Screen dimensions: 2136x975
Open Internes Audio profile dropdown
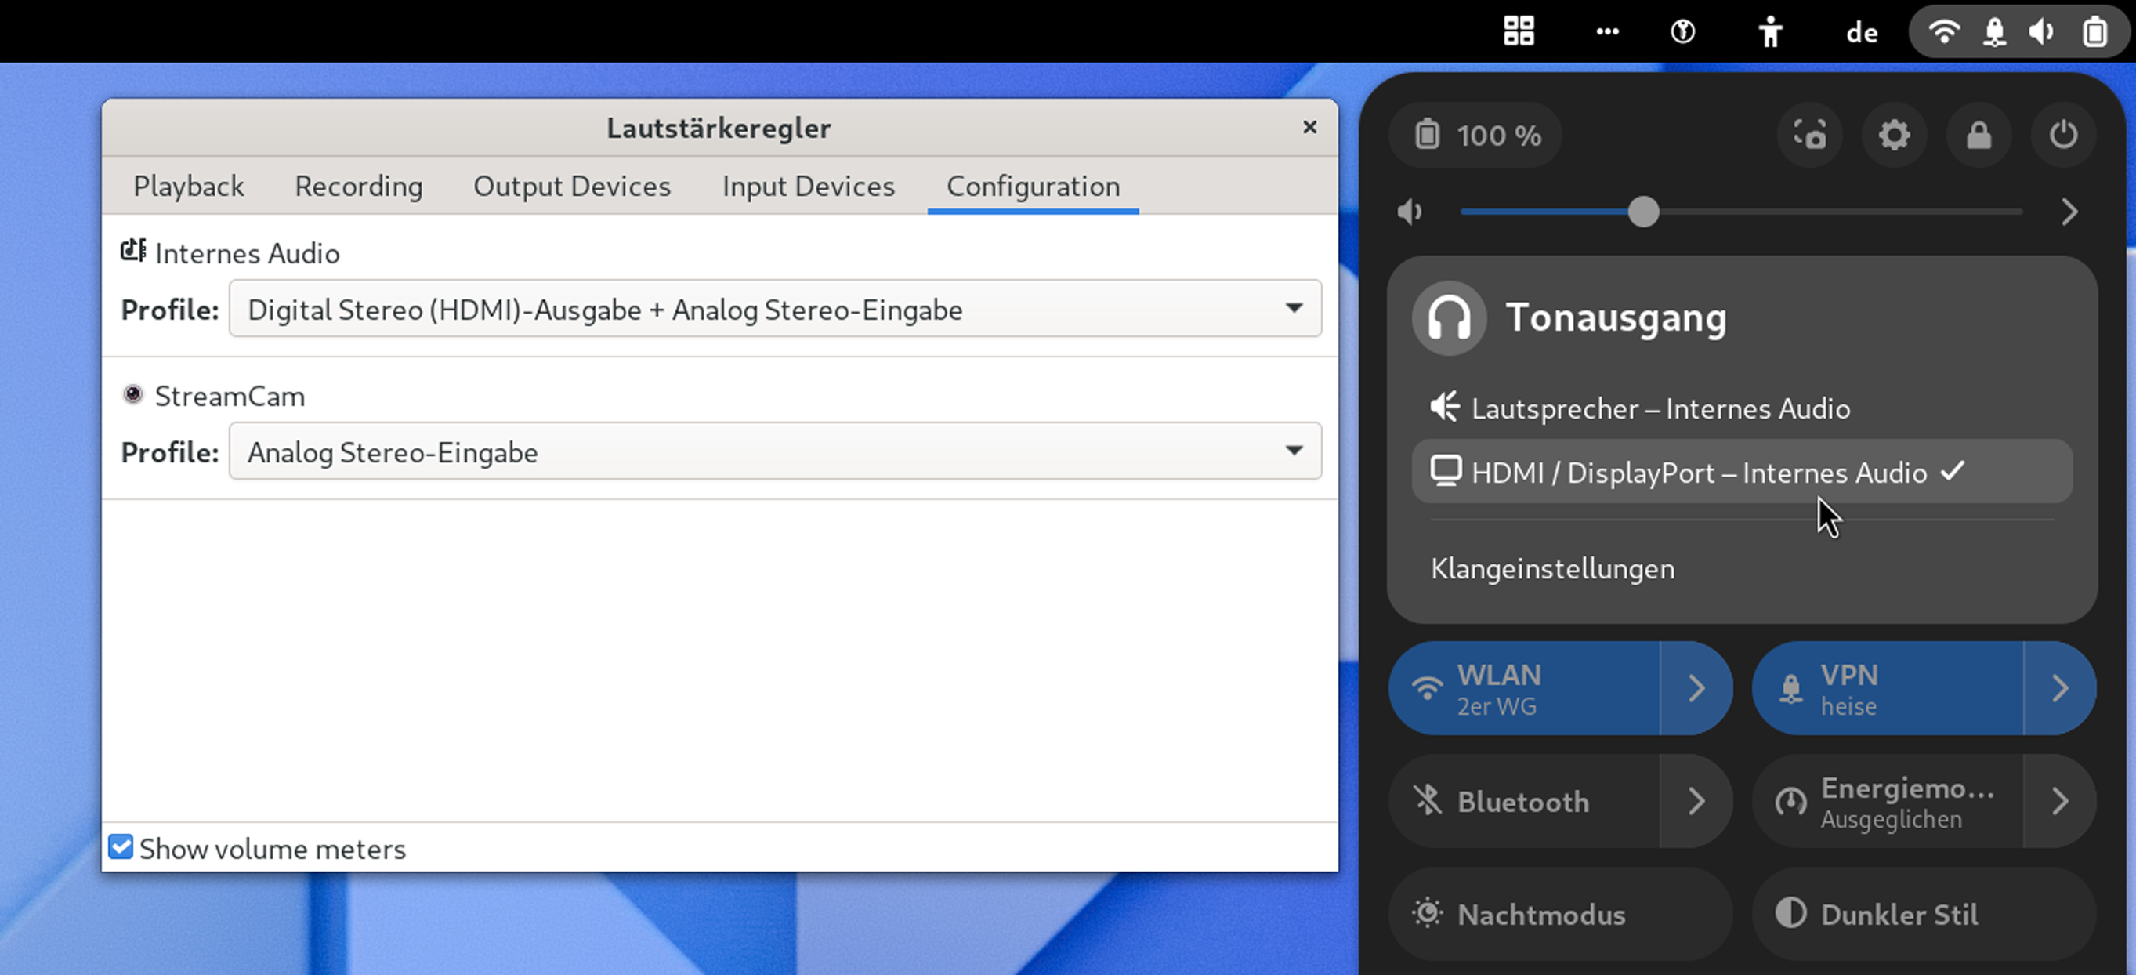coord(774,310)
